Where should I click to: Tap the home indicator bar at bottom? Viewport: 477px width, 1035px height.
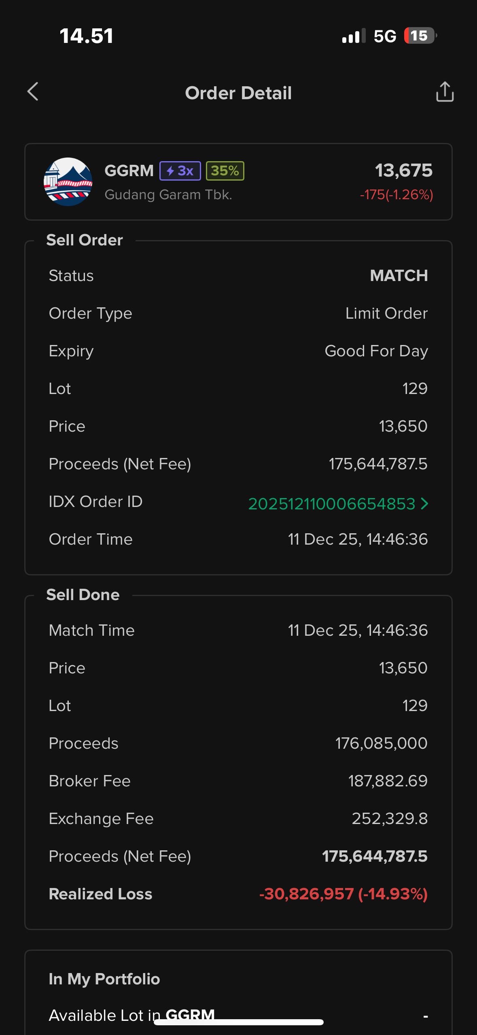pyautogui.click(x=238, y=1022)
